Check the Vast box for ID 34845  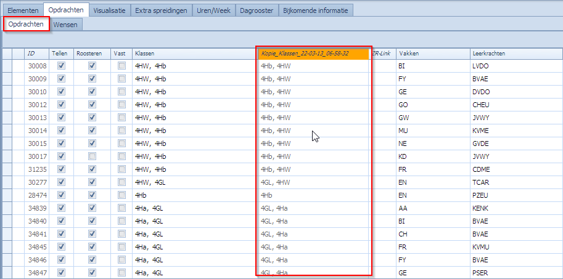122,247
